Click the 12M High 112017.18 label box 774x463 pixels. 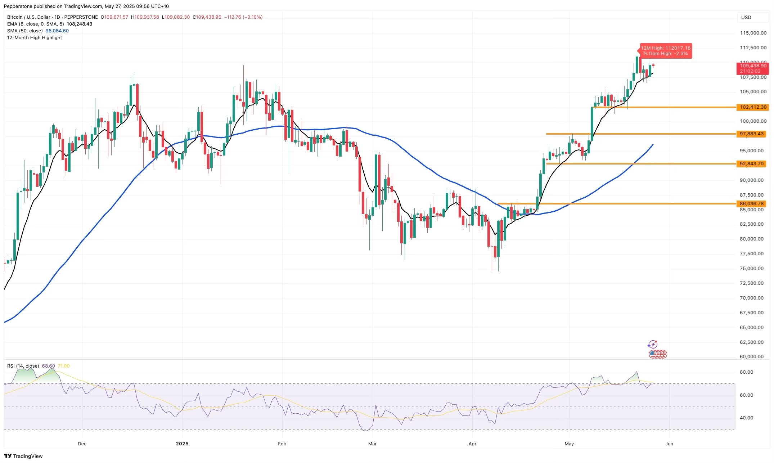click(x=666, y=51)
